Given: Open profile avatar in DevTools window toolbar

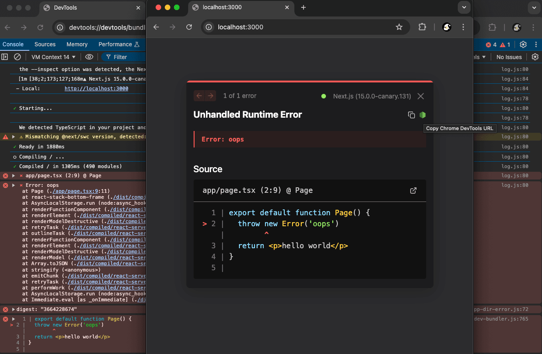Looking at the screenshot, I should tap(517, 27).
